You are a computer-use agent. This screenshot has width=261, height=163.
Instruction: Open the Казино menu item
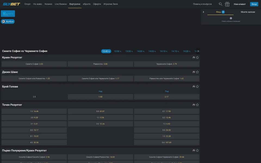tap(48, 4)
